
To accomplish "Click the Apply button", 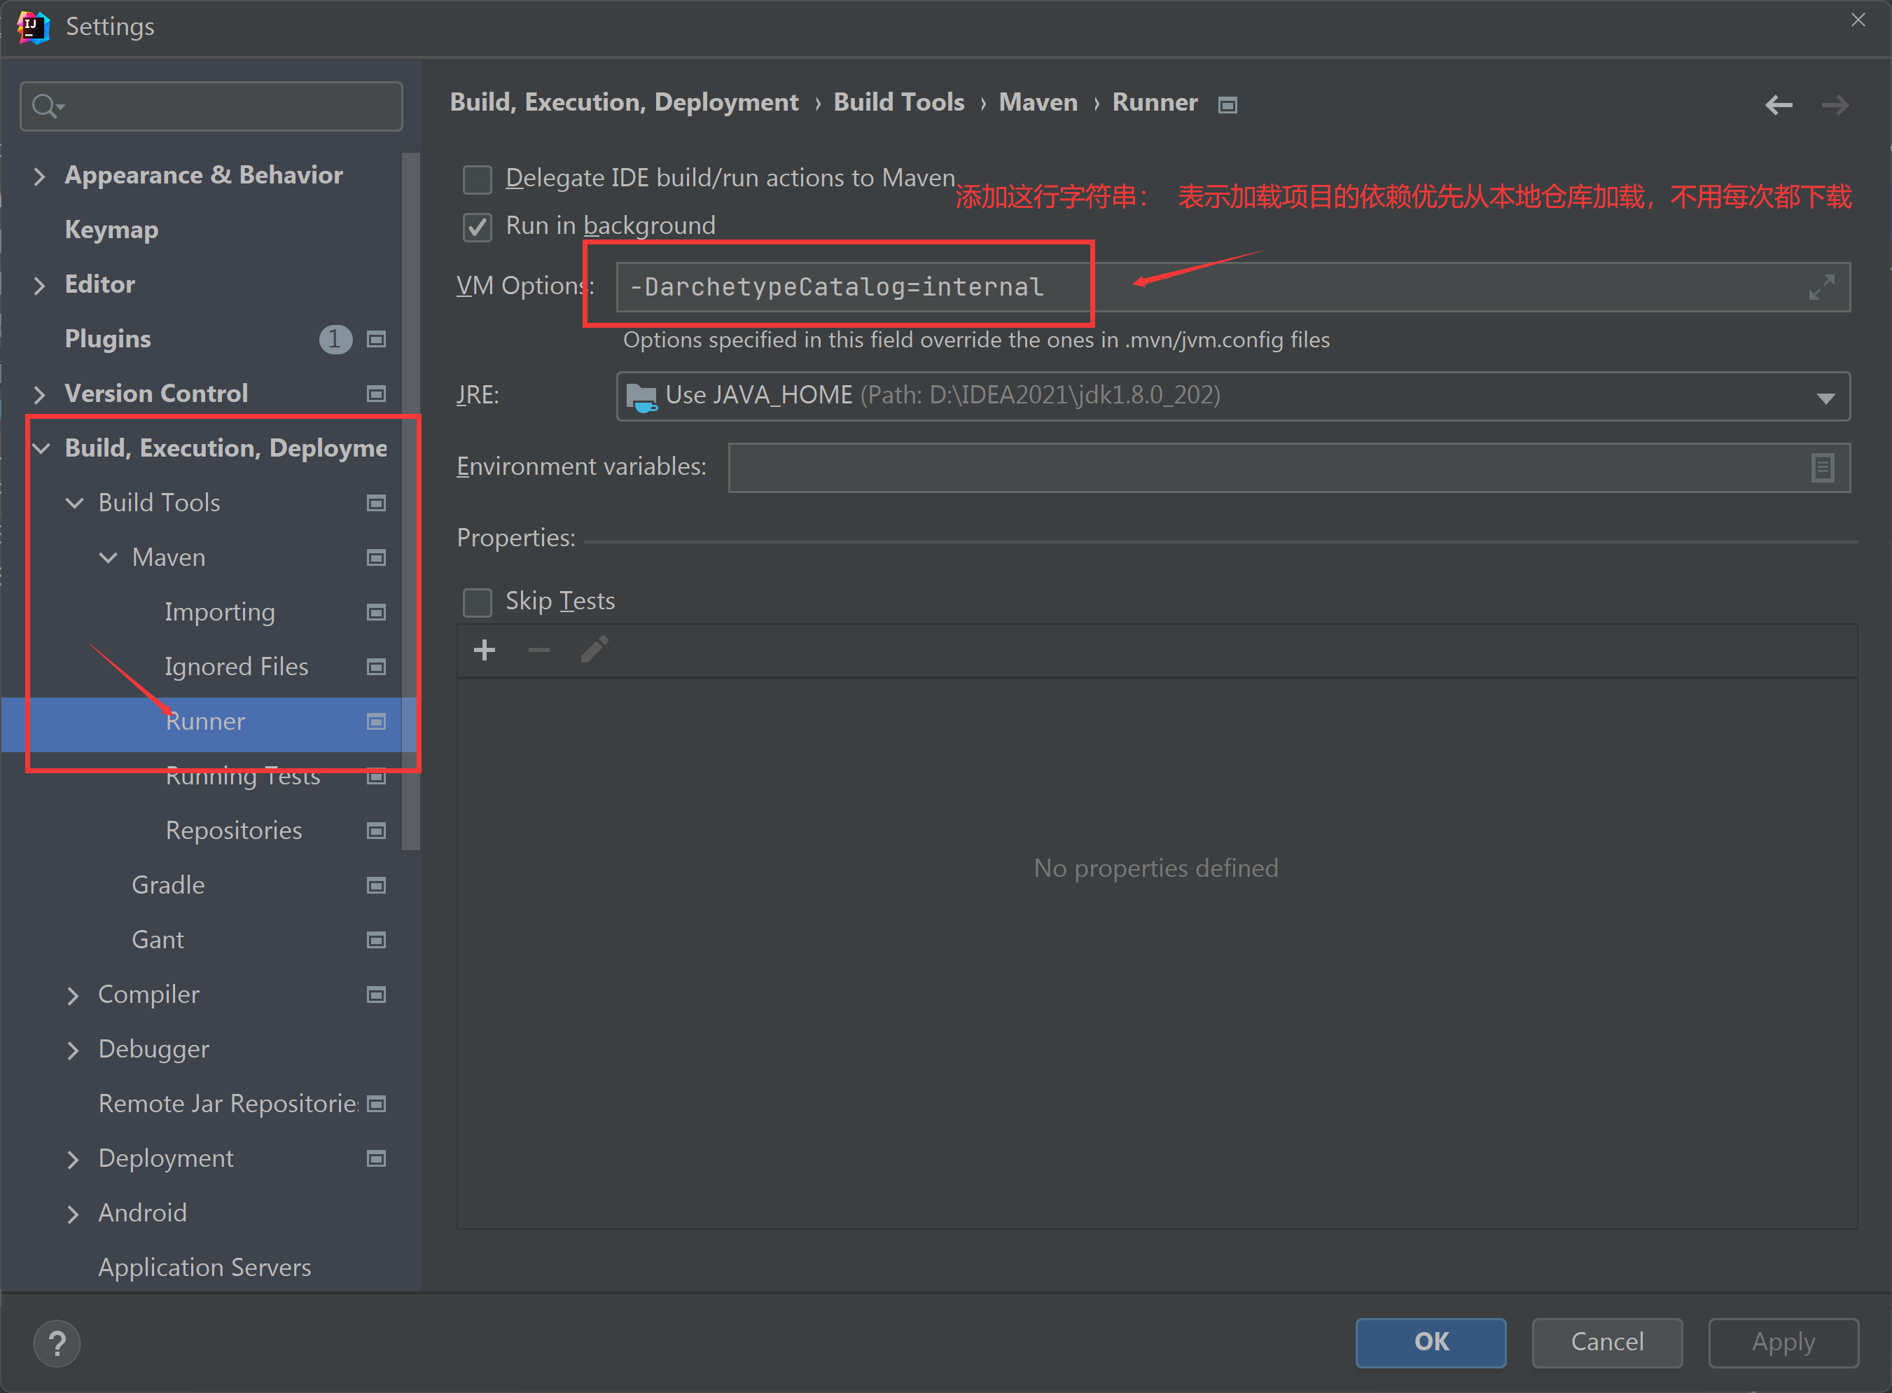I will [1783, 1343].
